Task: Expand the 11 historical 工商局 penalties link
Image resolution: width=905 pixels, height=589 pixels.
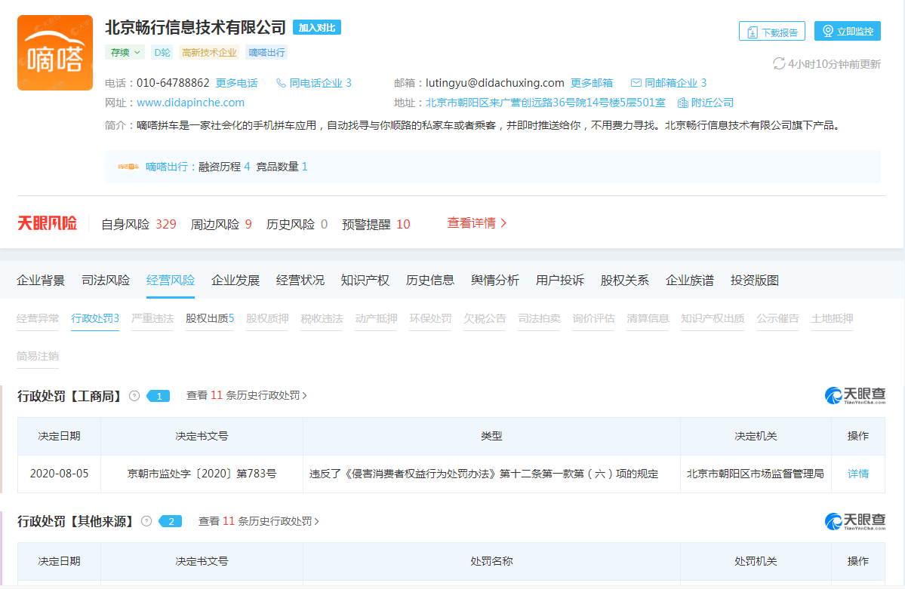Action: (x=247, y=395)
